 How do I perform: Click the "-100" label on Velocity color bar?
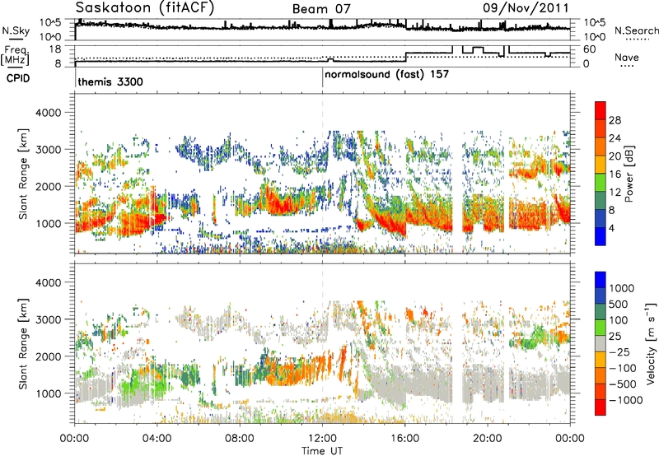coord(623,368)
